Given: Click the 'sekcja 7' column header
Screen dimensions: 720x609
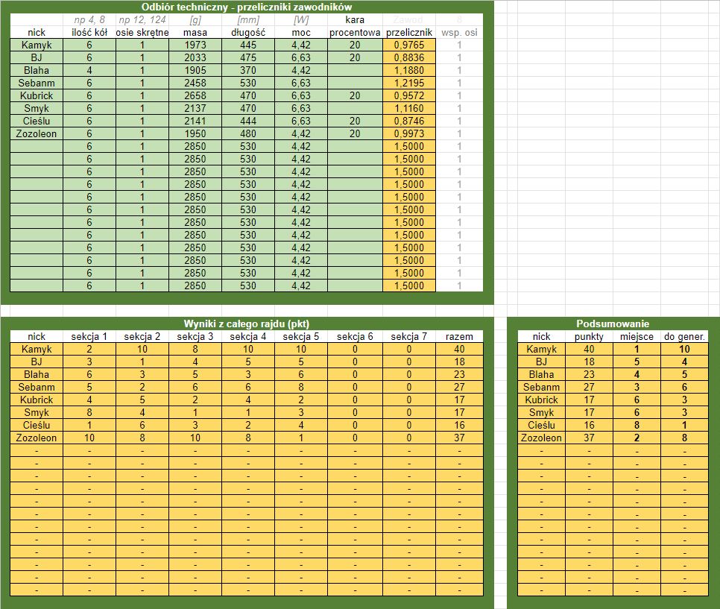Looking at the screenshot, I should (x=408, y=337).
